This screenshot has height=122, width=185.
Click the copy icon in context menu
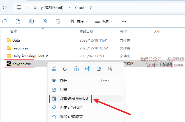click(x=65, y=69)
